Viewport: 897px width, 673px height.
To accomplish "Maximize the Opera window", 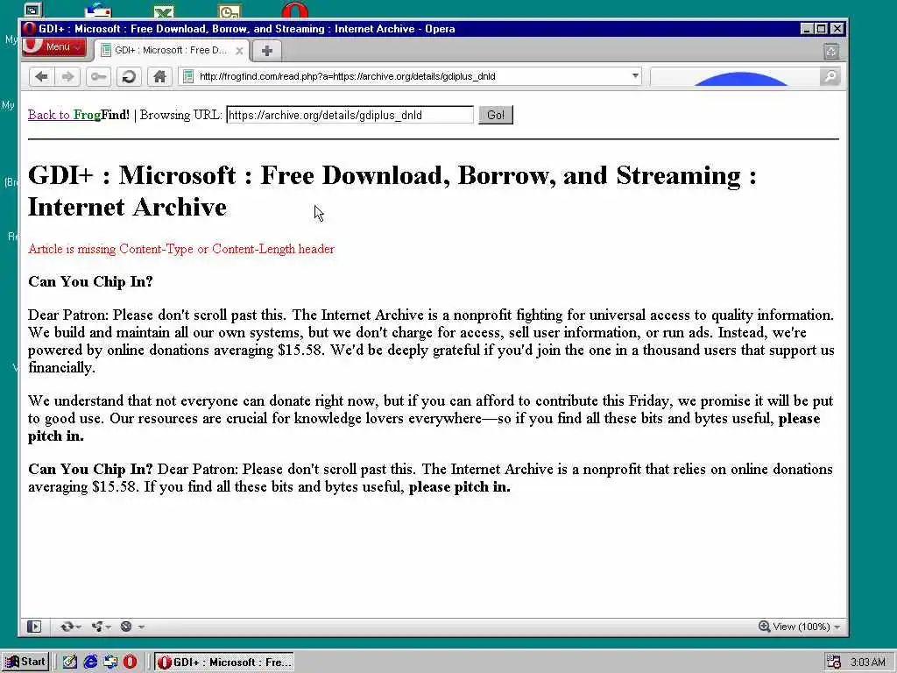I will (x=822, y=29).
